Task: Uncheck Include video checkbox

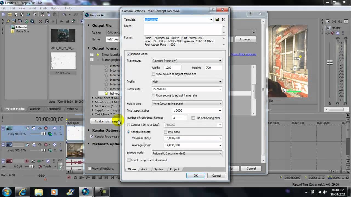Action: tap(129, 54)
